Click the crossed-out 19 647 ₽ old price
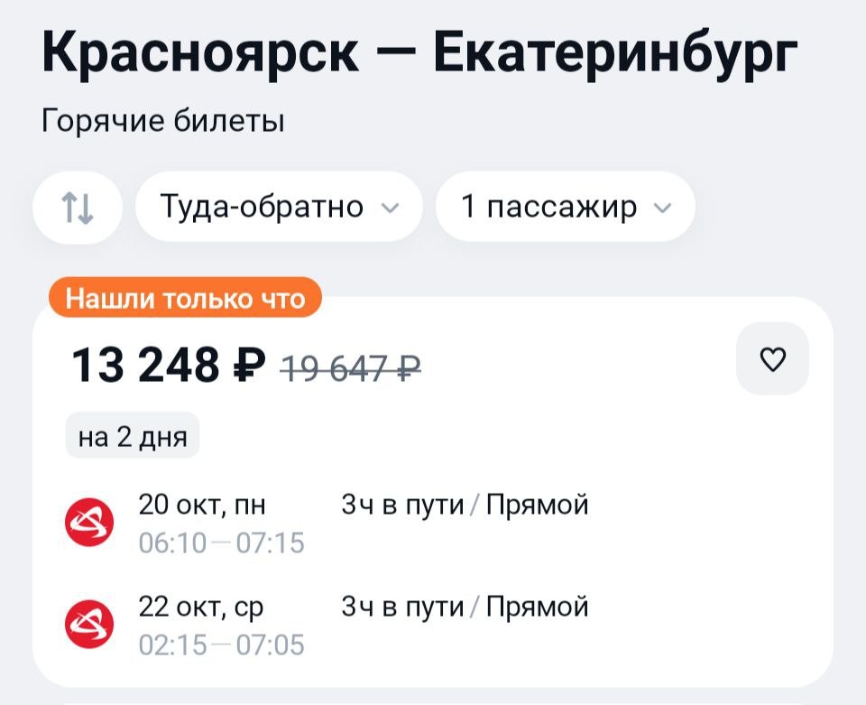Viewport: 866px width, 705px height. point(351,366)
